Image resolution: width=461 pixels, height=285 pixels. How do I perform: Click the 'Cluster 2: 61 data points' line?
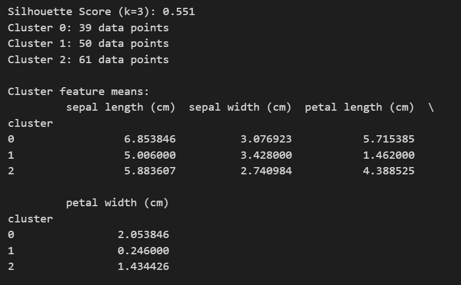point(88,59)
